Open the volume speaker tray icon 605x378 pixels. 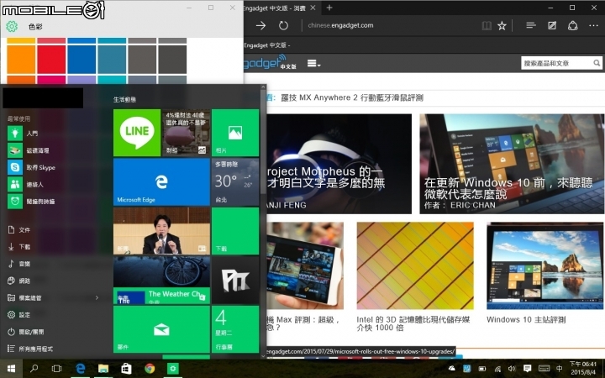click(x=512, y=369)
